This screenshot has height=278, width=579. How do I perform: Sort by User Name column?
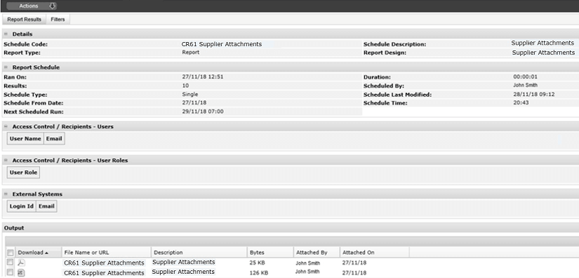click(x=25, y=139)
